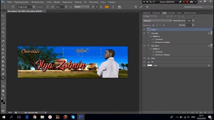The height and width of the screenshot is (120, 214).
Task: Click the font size input field
Action: (60, 7)
